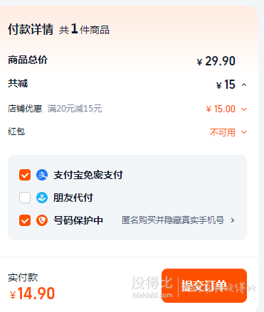Select the 朋友代付 label

(x=73, y=198)
